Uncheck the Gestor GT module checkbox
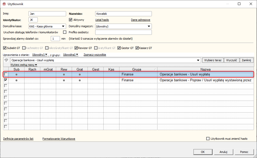Screen dimensions: 257x158 119,48
